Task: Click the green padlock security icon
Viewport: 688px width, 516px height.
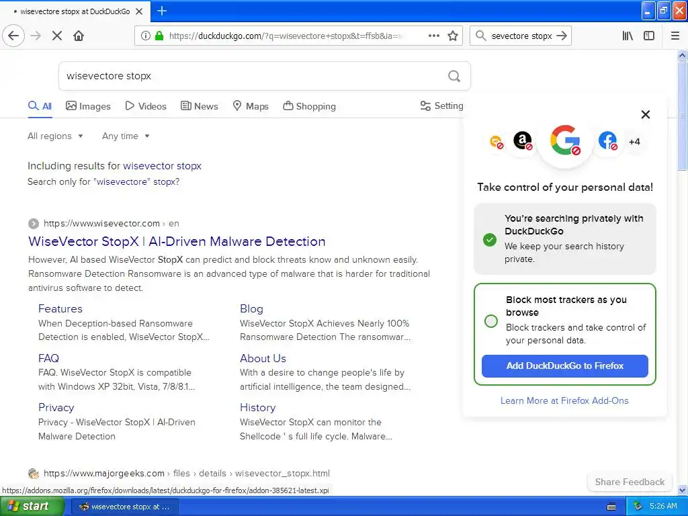Action: point(159,36)
